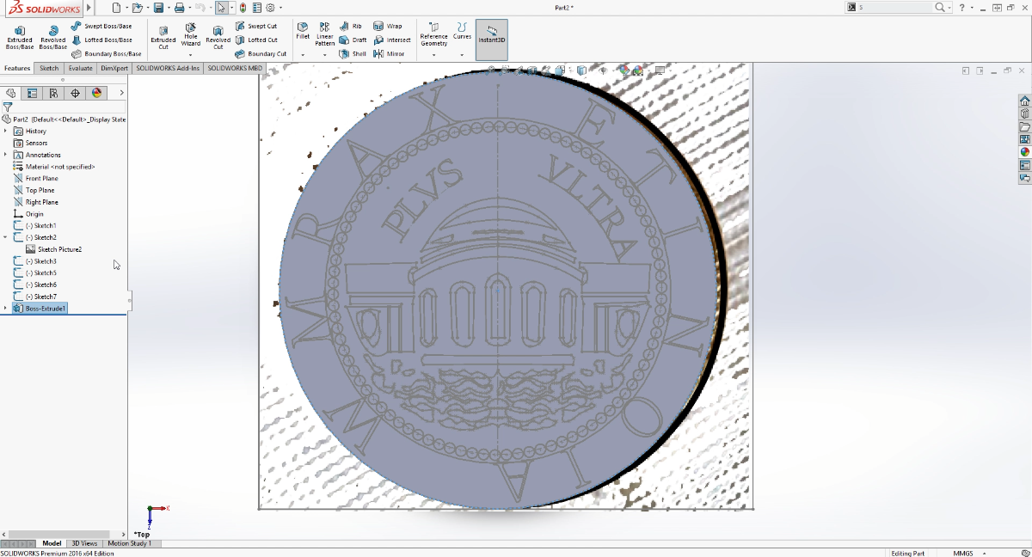Select the Revolved Cut tool
Screen dimensions: 1032x557
(x=218, y=39)
